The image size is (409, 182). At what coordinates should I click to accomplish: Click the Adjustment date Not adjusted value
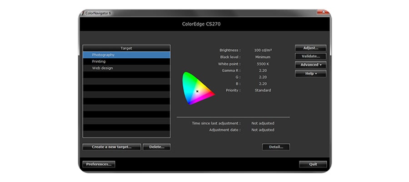point(263,130)
